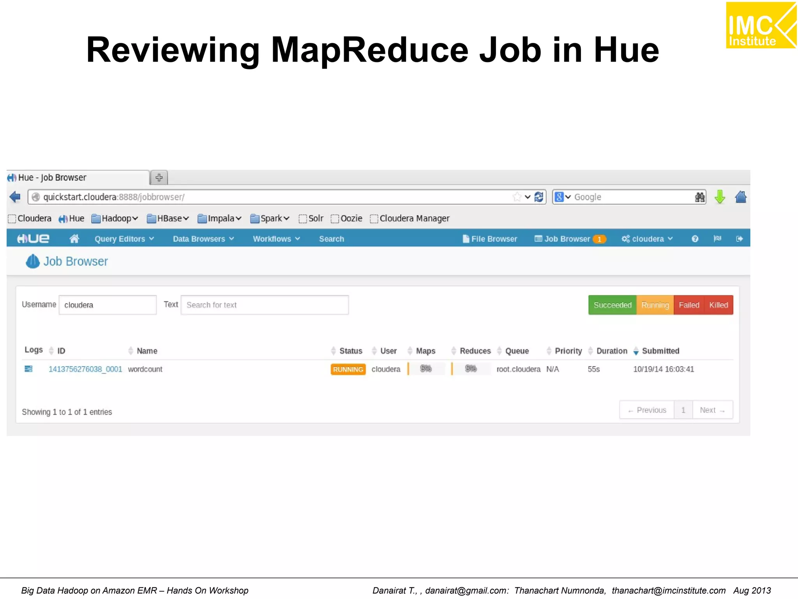Viewport: 798px width, 599px height.
Task: Sort table by Priority column
Action: pyautogui.click(x=564, y=351)
